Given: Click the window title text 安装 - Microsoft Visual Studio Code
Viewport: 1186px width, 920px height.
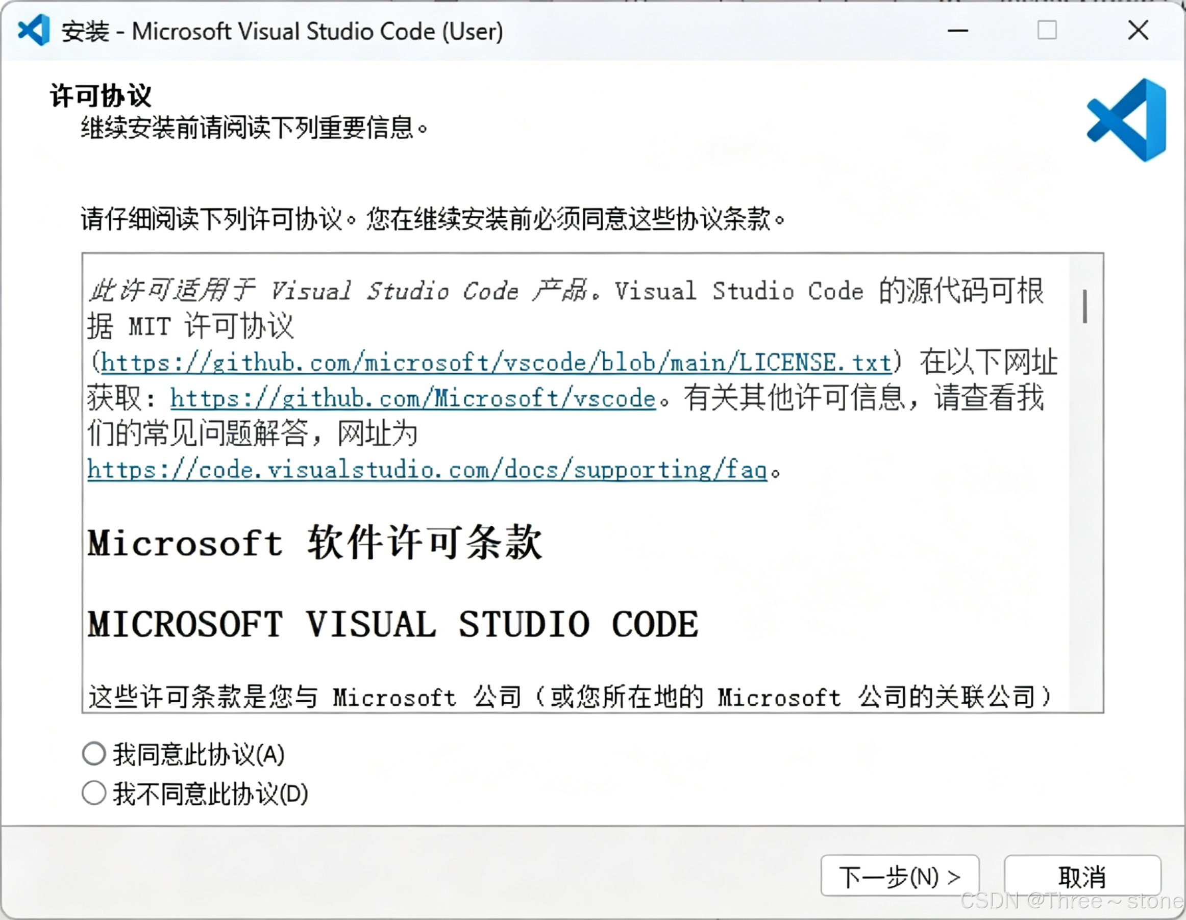Looking at the screenshot, I should click(282, 32).
